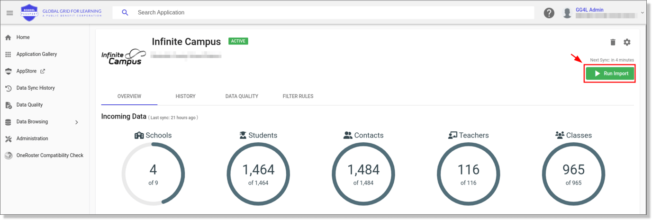Click the Classes group icon
The height and width of the screenshot is (220, 652).
pyautogui.click(x=560, y=136)
